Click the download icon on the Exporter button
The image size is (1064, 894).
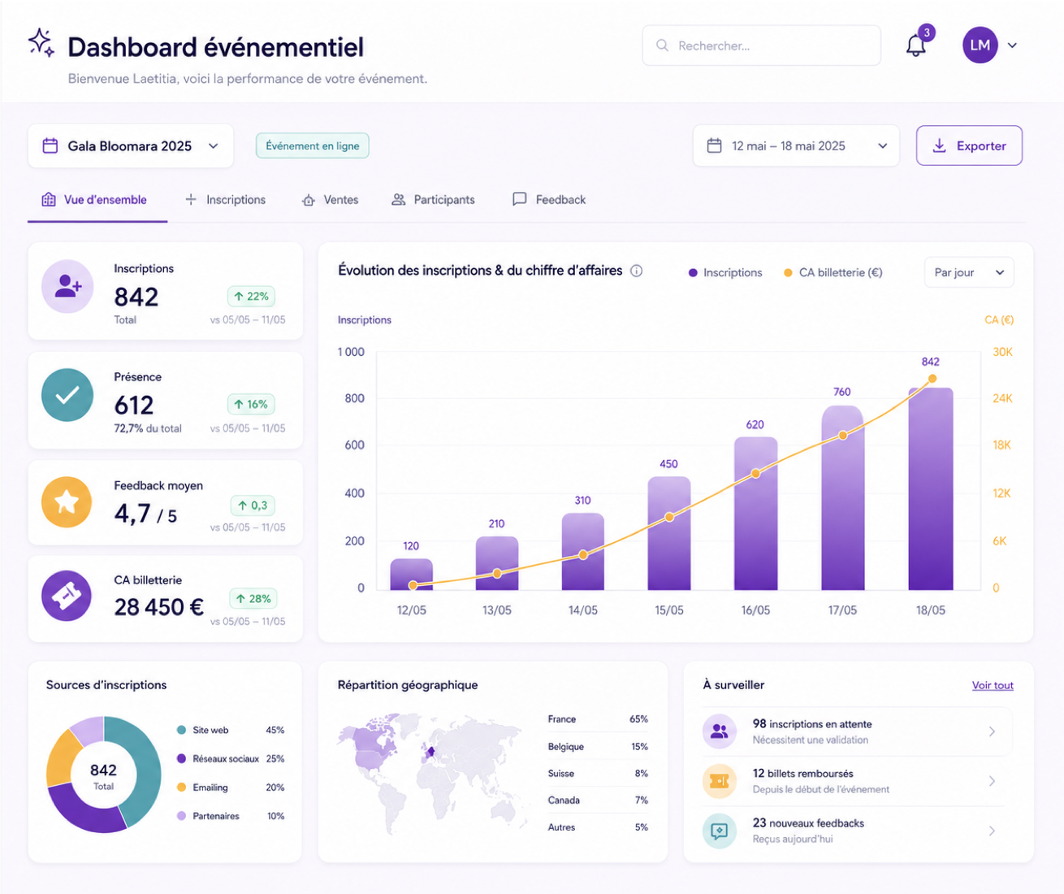pyautogui.click(x=939, y=145)
